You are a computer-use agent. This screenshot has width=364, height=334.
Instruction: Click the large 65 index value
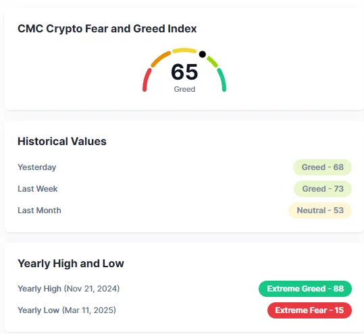(184, 72)
